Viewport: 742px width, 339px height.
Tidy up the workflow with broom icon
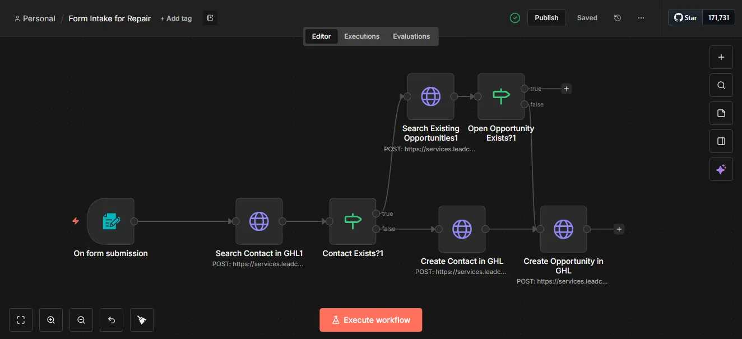click(142, 320)
